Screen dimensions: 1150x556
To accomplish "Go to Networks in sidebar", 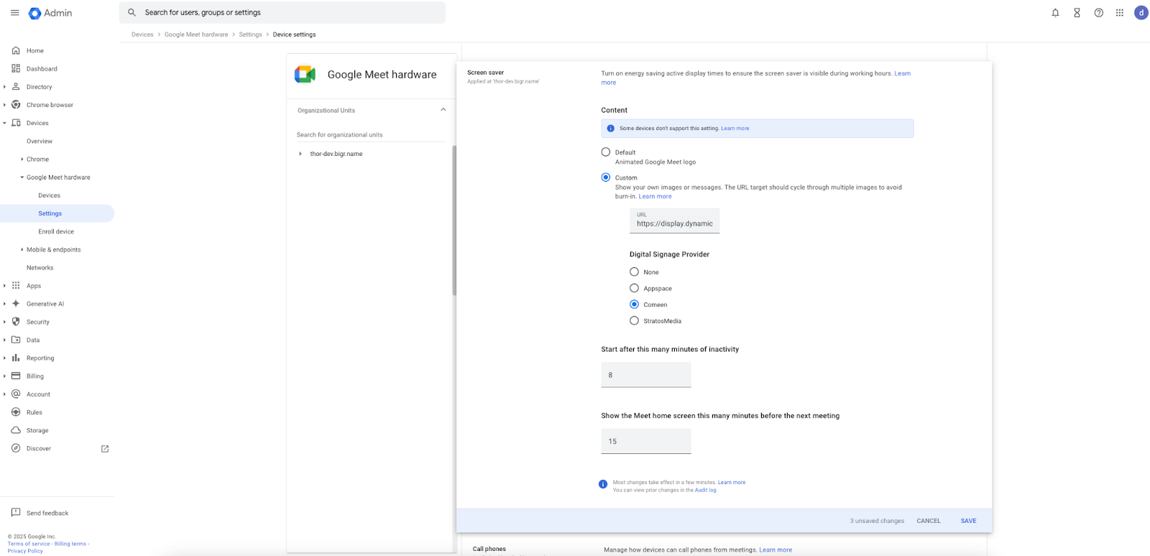I will click(40, 268).
